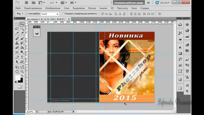Swap foreground and background colors
Image resolution: width=204 pixels, height=115 pixels.
[22, 76]
